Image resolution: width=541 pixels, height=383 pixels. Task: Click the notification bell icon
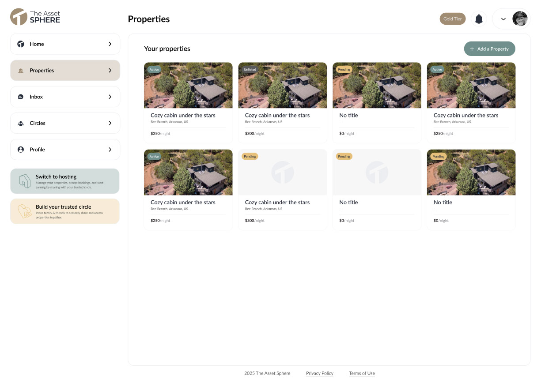[479, 19]
